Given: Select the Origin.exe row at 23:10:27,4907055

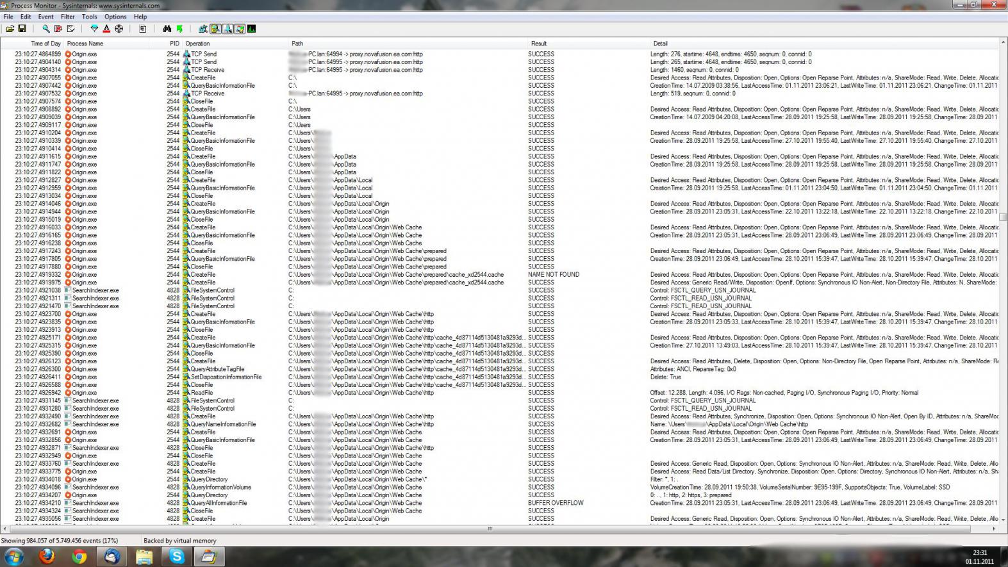Looking at the screenshot, I should (x=500, y=78).
